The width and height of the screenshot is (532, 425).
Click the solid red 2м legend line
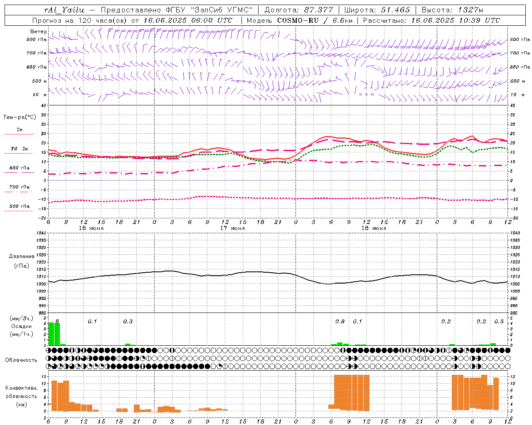(x=19, y=134)
